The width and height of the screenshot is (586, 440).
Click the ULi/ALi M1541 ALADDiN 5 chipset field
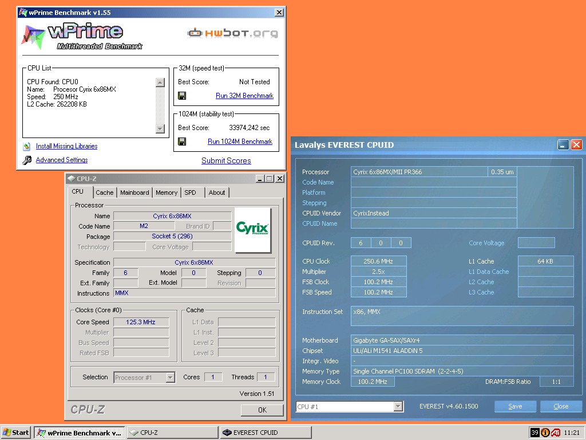click(462, 351)
